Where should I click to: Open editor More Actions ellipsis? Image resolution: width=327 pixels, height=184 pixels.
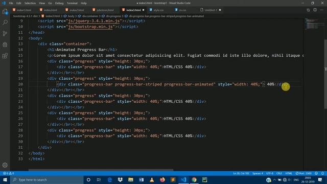[x=321, y=10]
